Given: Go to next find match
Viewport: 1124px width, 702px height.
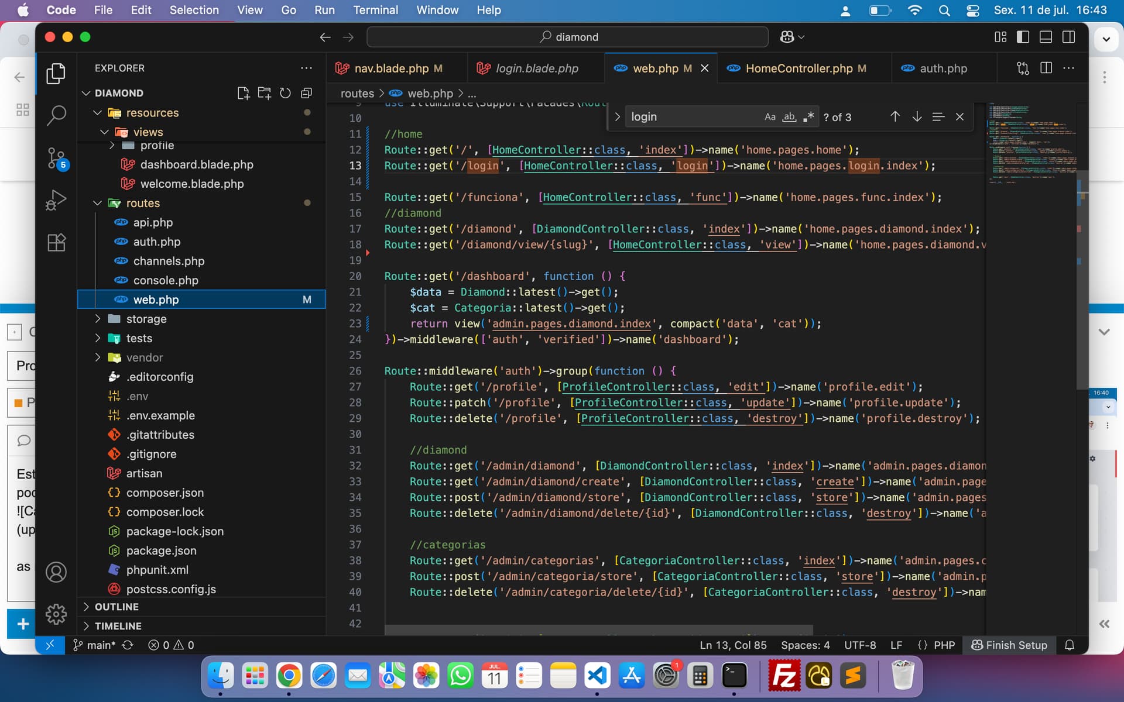Looking at the screenshot, I should (917, 116).
